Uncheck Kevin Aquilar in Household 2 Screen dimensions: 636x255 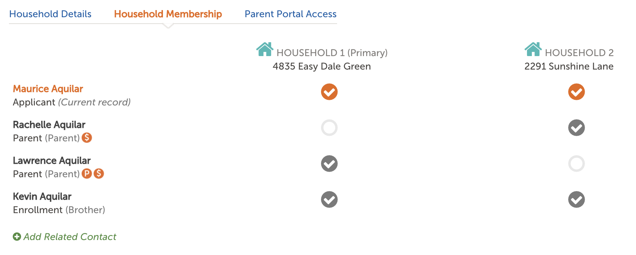click(x=576, y=200)
